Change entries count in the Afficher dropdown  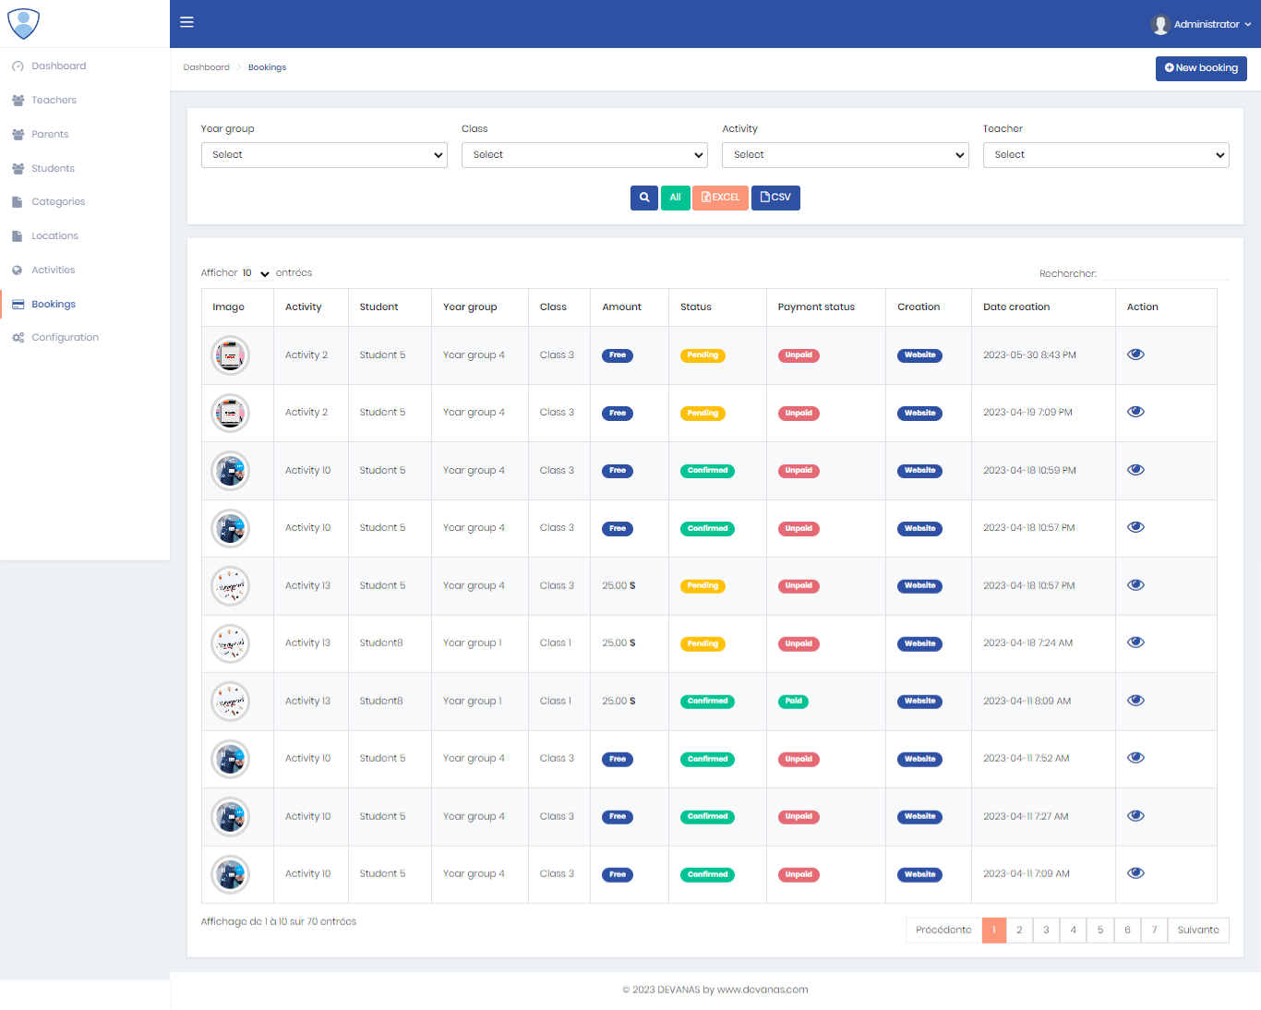[x=253, y=272]
